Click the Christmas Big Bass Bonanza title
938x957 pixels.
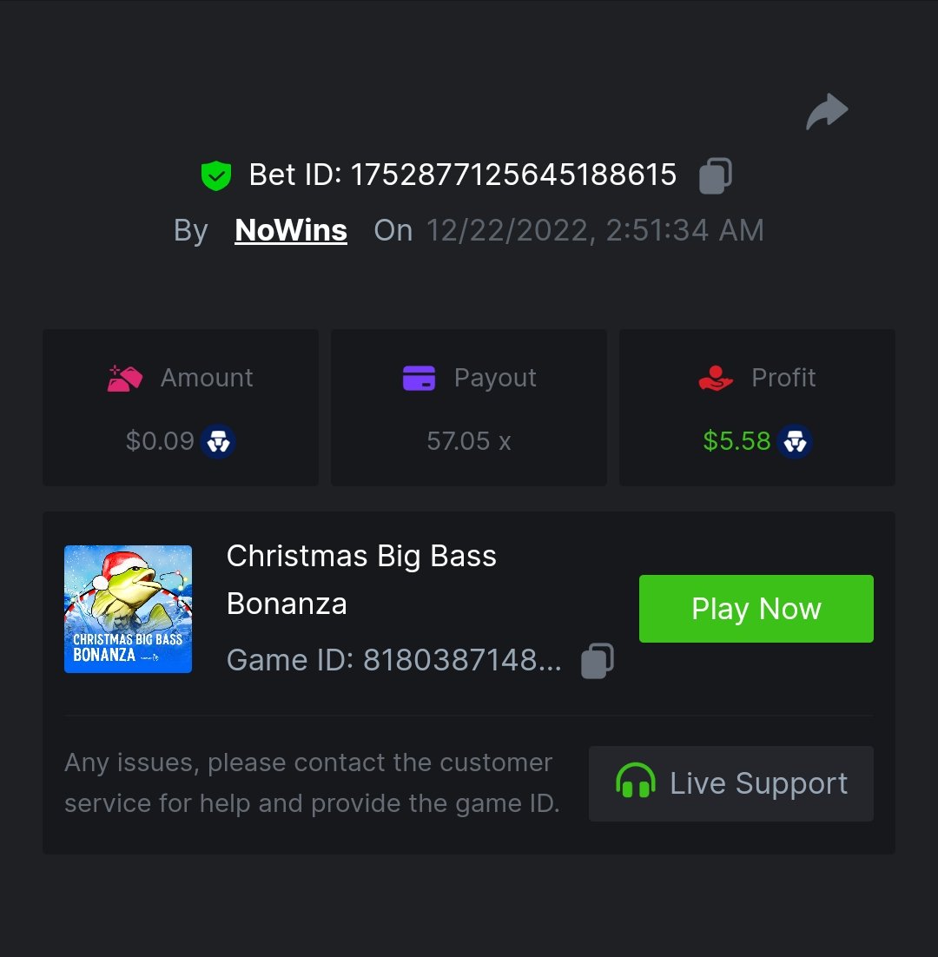point(361,579)
